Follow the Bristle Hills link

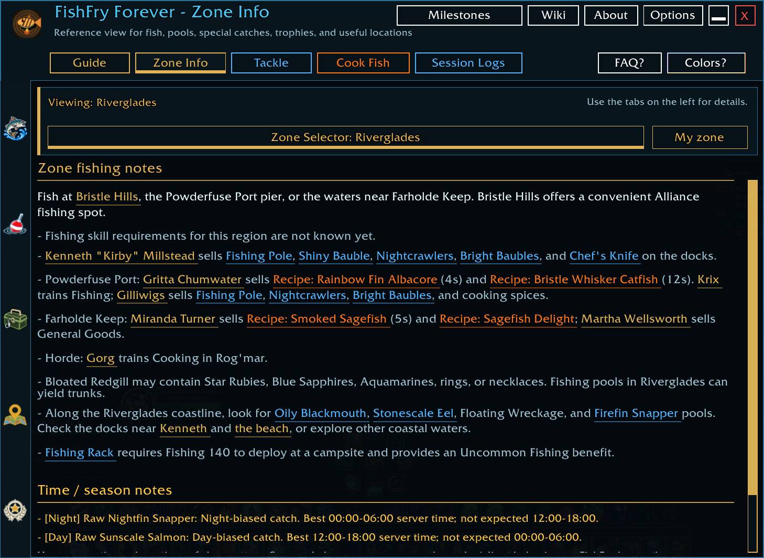pyautogui.click(x=107, y=197)
